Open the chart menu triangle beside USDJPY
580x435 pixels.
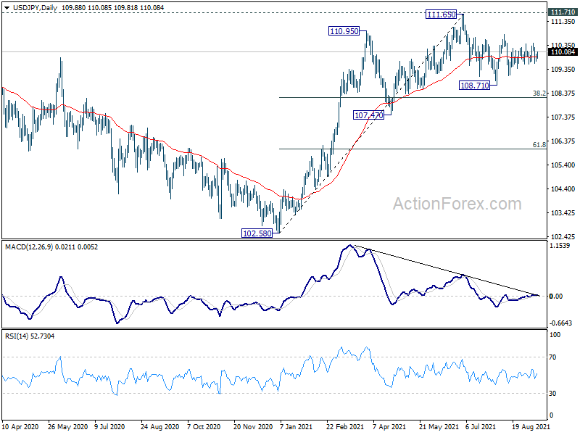7,8
